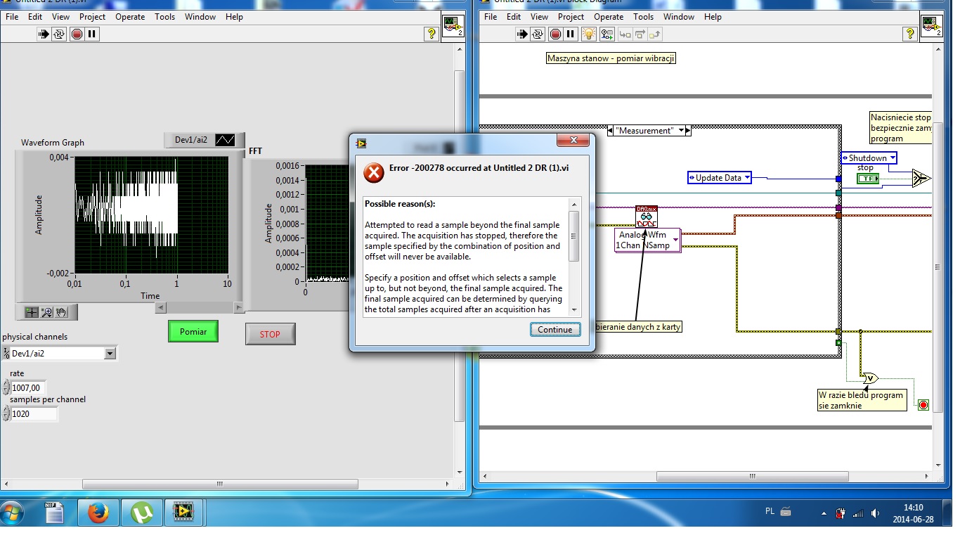Viewport: 960px width, 540px height.
Task: Open the Operate menu in the front panel window
Action: click(131, 17)
